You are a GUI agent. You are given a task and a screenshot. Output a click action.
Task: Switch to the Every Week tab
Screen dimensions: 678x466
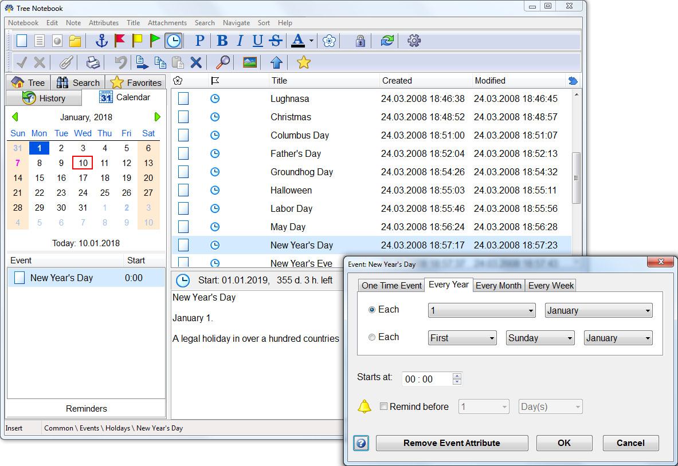[x=551, y=286]
